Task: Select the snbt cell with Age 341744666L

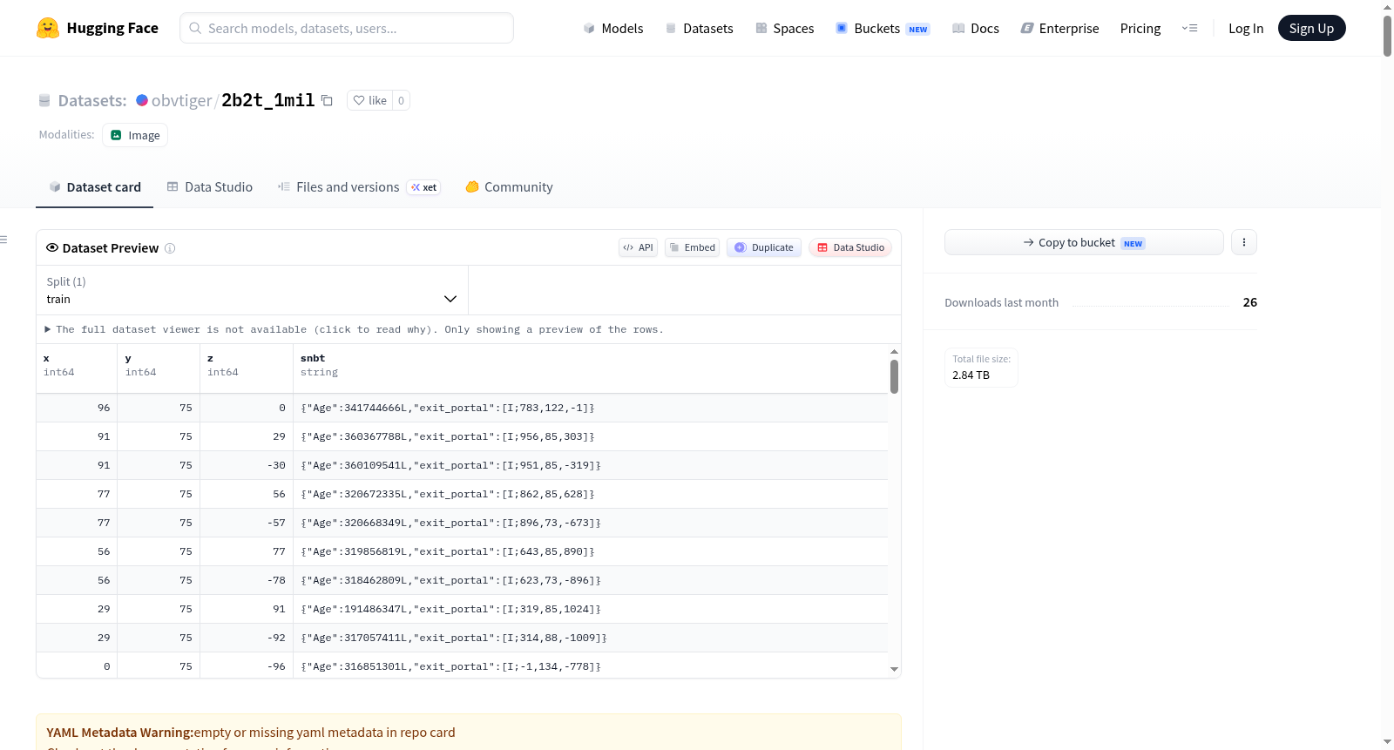Action: [591, 408]
